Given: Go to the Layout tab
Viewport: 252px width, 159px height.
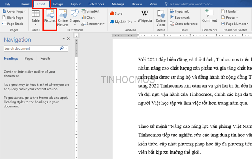Looking at the screenshot, I should point(76,4).
